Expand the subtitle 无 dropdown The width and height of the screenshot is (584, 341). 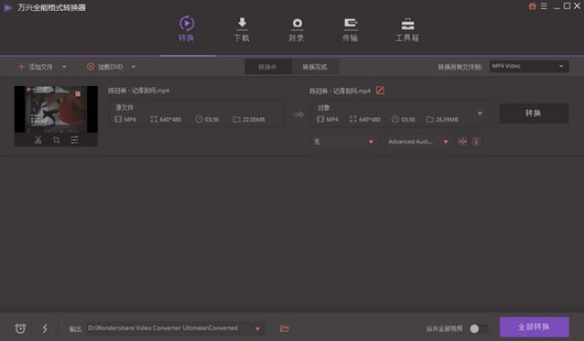click(343, 141)
